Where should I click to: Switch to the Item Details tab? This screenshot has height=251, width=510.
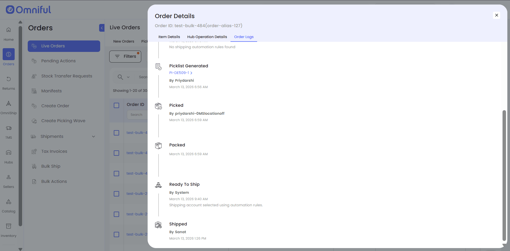(x=169, y=37)
